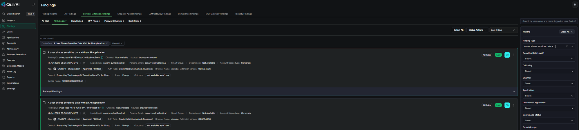
Task: Pin the sidebar with the pin icon
Action: coord(34,5)
